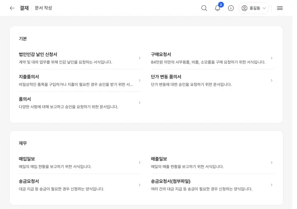This screenshot has height=209, width=297.
Task: Click description '84만원 미만의 사무용품, 비품, 소모품을 구매 요청하기 위한 서식입니다.'
Action: click(x=208, y=62)
